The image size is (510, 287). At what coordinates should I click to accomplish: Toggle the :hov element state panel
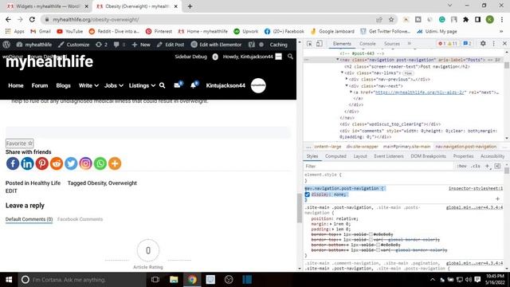pyautogui.click(x=461, y=166)
